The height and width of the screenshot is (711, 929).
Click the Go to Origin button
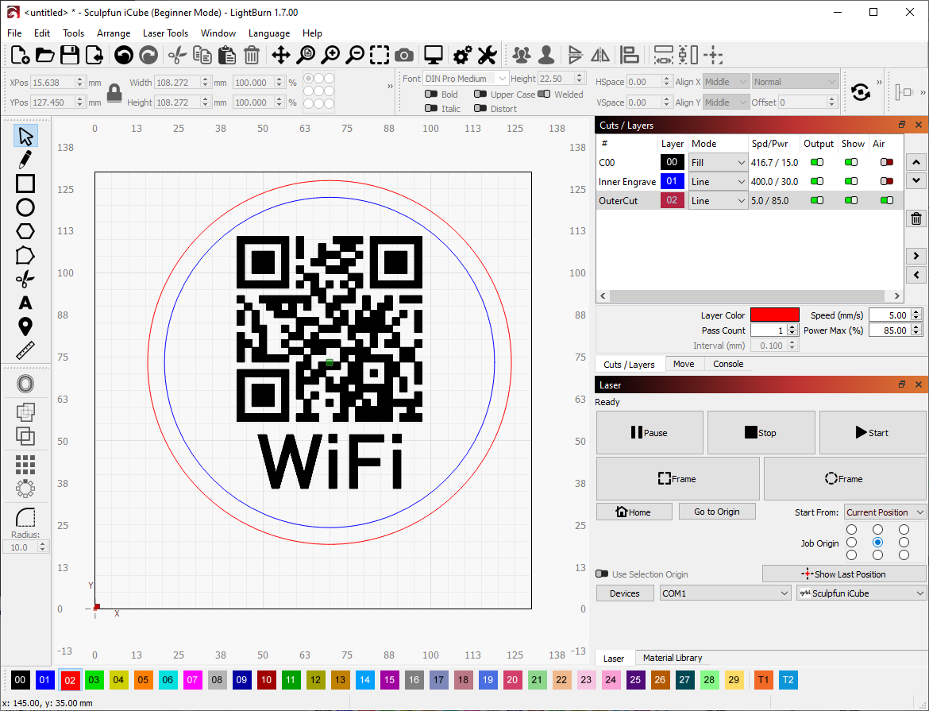click(x=716, y=512)
